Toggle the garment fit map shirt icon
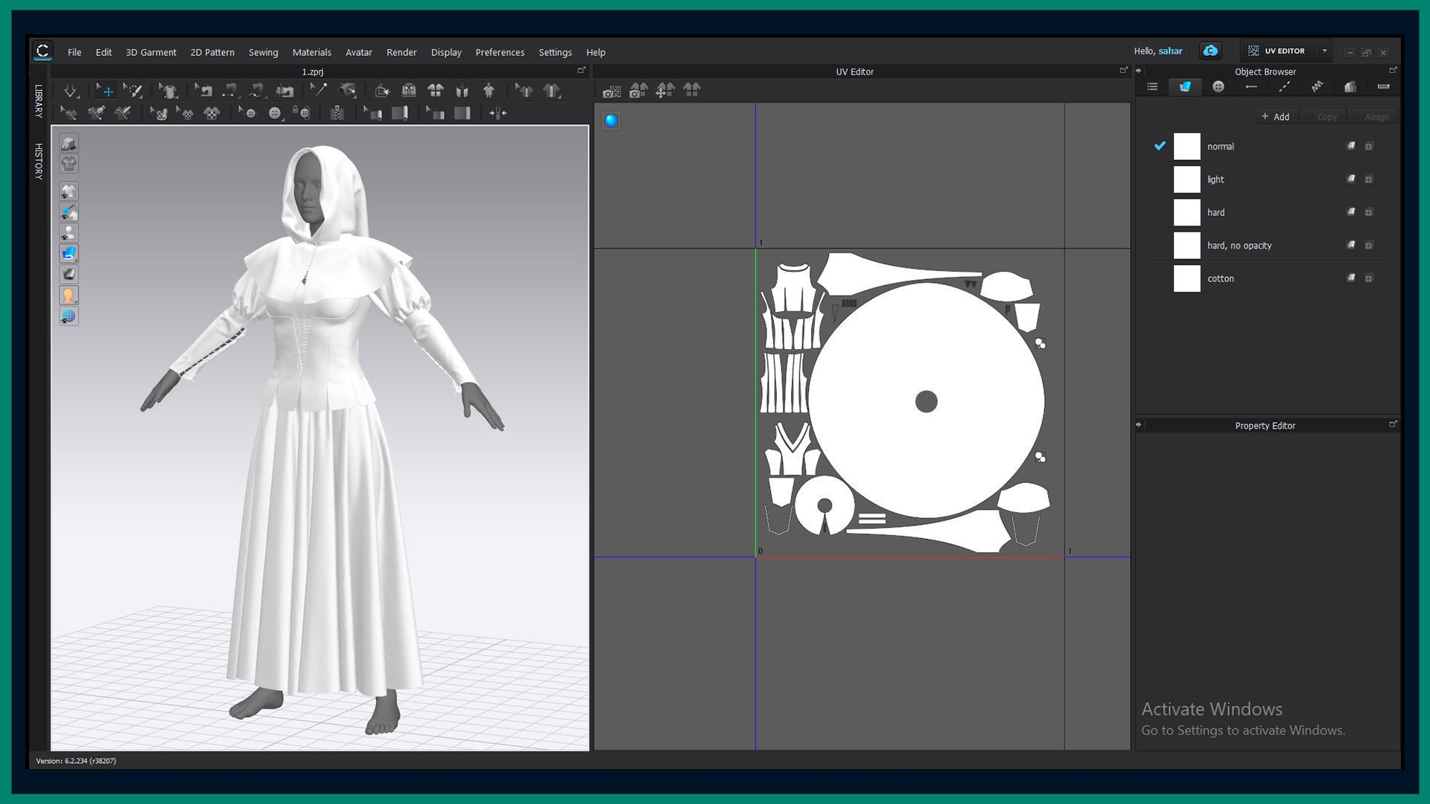This screenshot has height=804, width=1430. pyautogui.click(x=69, y=164)
